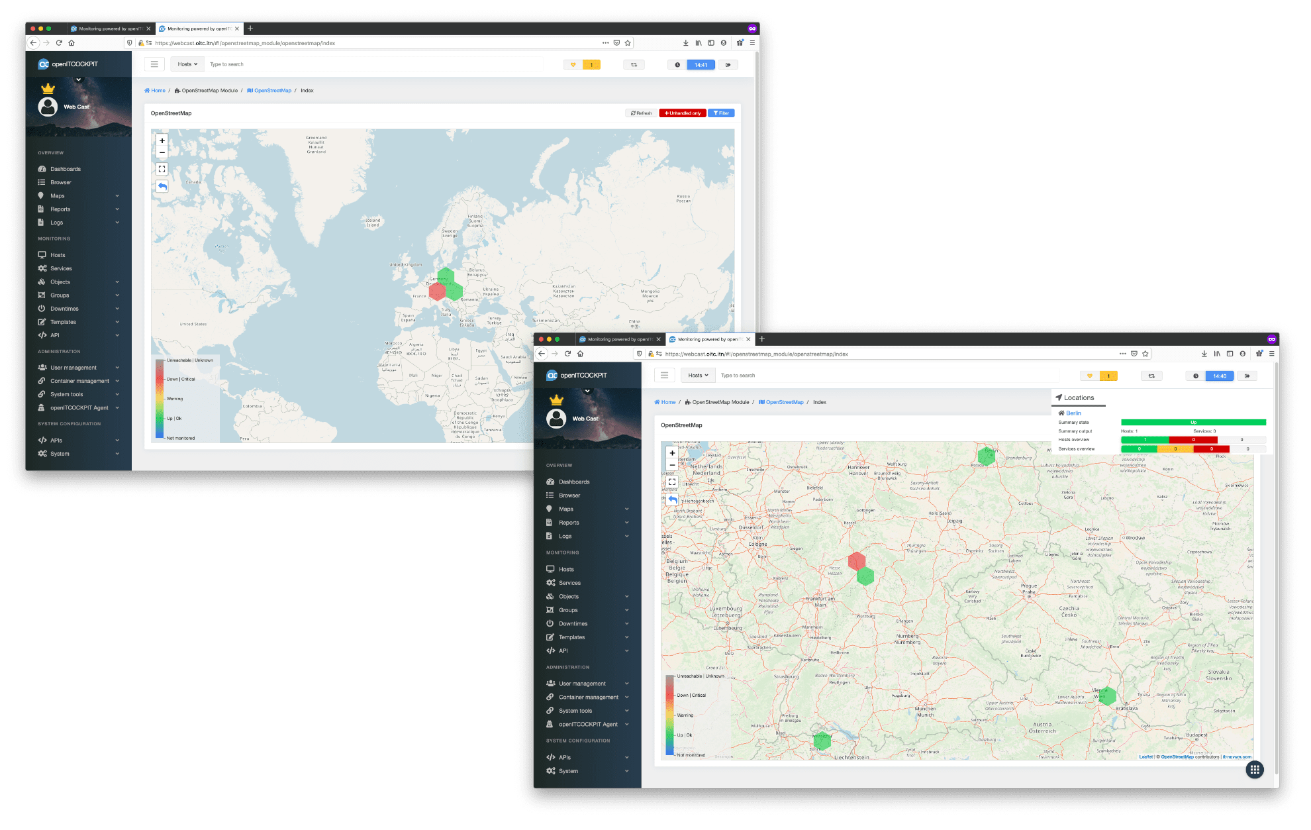
Task: Toggle fullscreen map in back window
Action: click(x=162, y=169)
